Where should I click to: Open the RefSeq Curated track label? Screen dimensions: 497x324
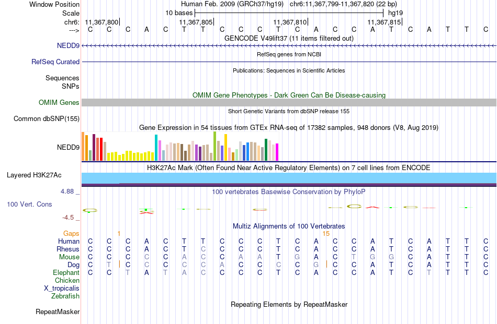[x=55, y=62]
